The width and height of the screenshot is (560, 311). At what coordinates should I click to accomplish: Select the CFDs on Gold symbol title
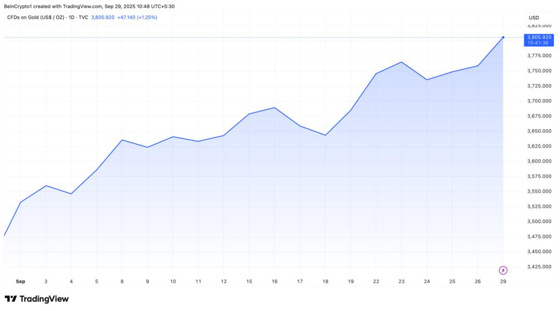click(x=35, y=18)
